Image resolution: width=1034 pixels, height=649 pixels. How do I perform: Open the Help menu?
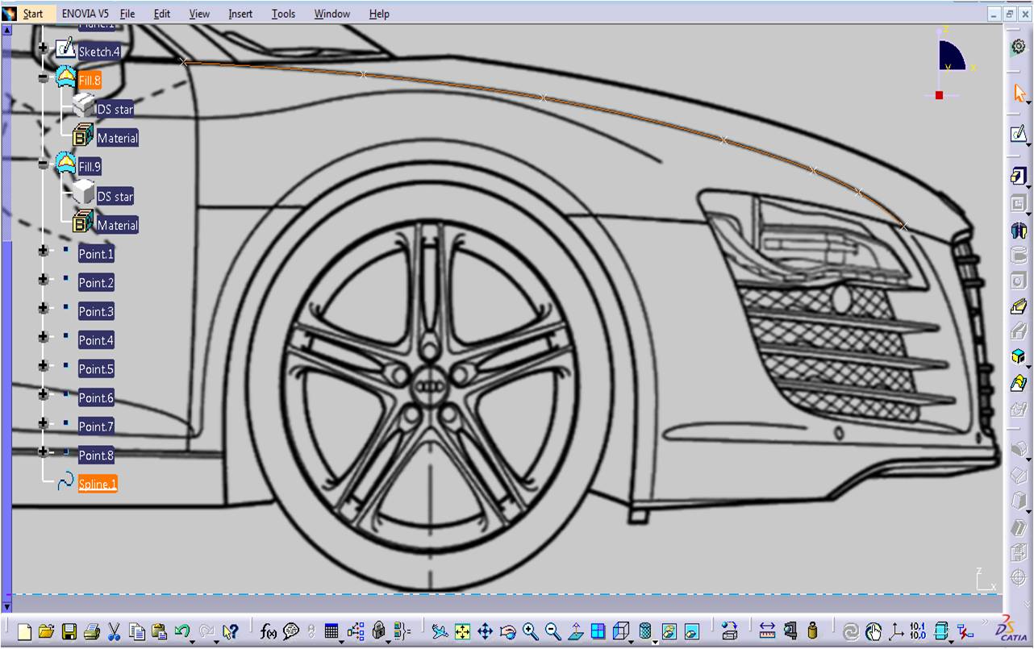coord(379,14)
